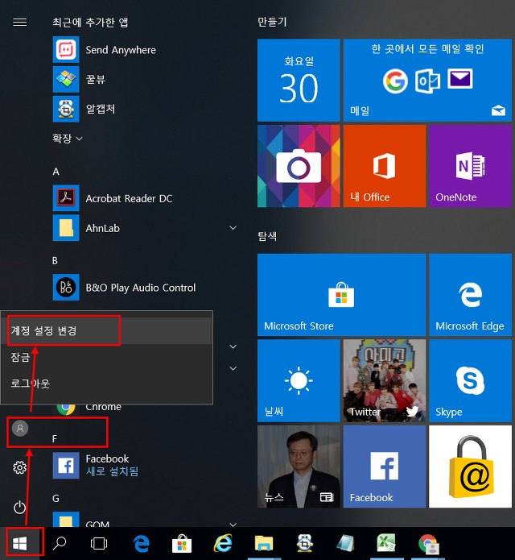Click 새로 설치됨 label under Facebook

coord(113,472)
